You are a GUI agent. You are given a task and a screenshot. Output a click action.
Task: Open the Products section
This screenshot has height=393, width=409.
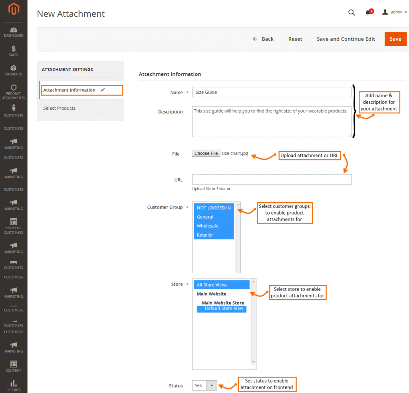[x=14, y=70]
